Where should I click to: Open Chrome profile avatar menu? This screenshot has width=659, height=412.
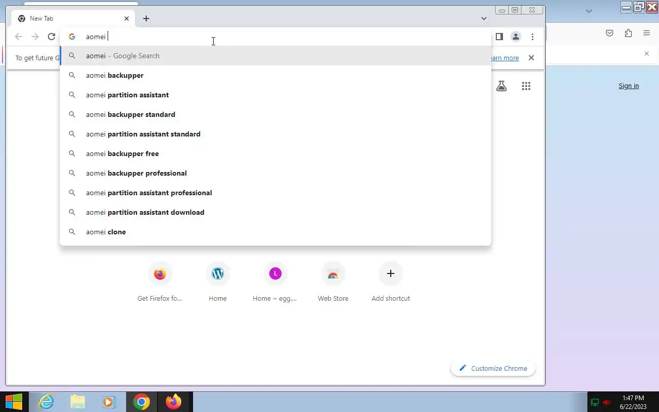tap(515, 37)
